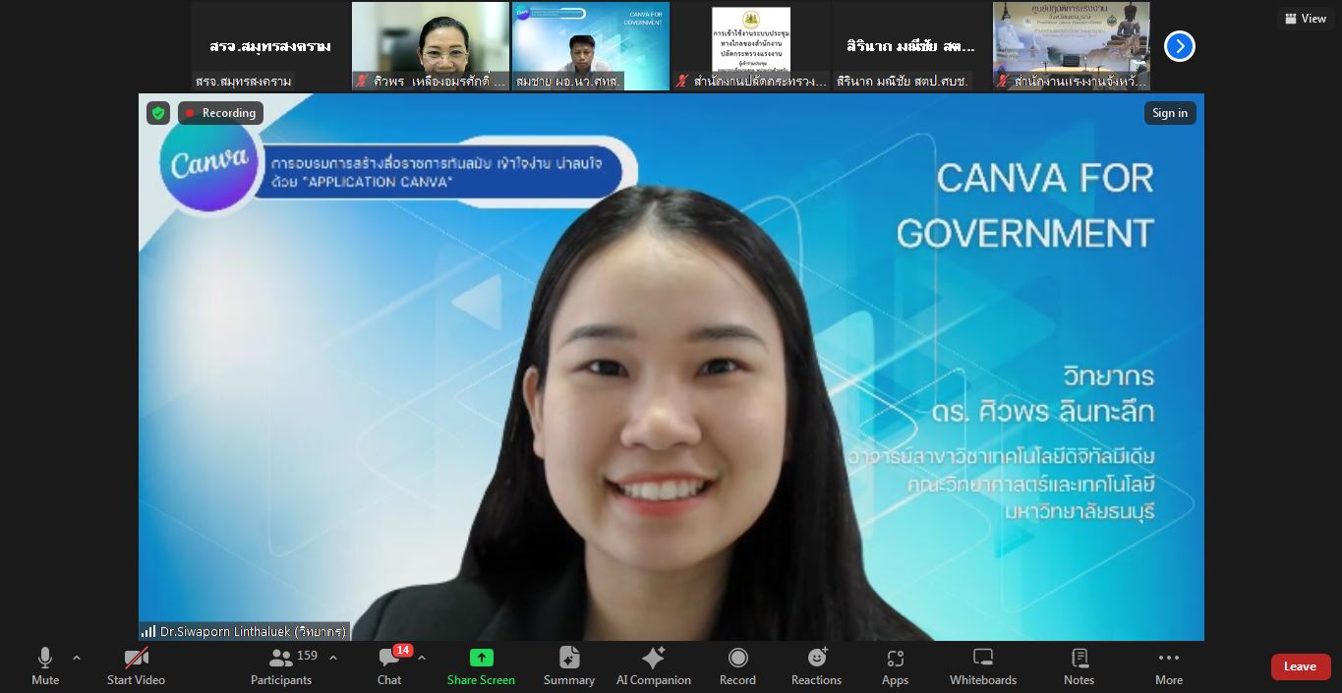Click the Record circle icon
1342x693 pixels.
coord(737,658)
